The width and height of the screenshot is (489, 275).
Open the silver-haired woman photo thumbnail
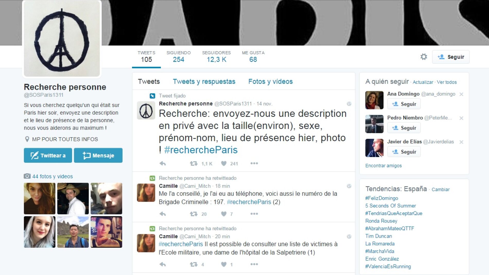40,232
